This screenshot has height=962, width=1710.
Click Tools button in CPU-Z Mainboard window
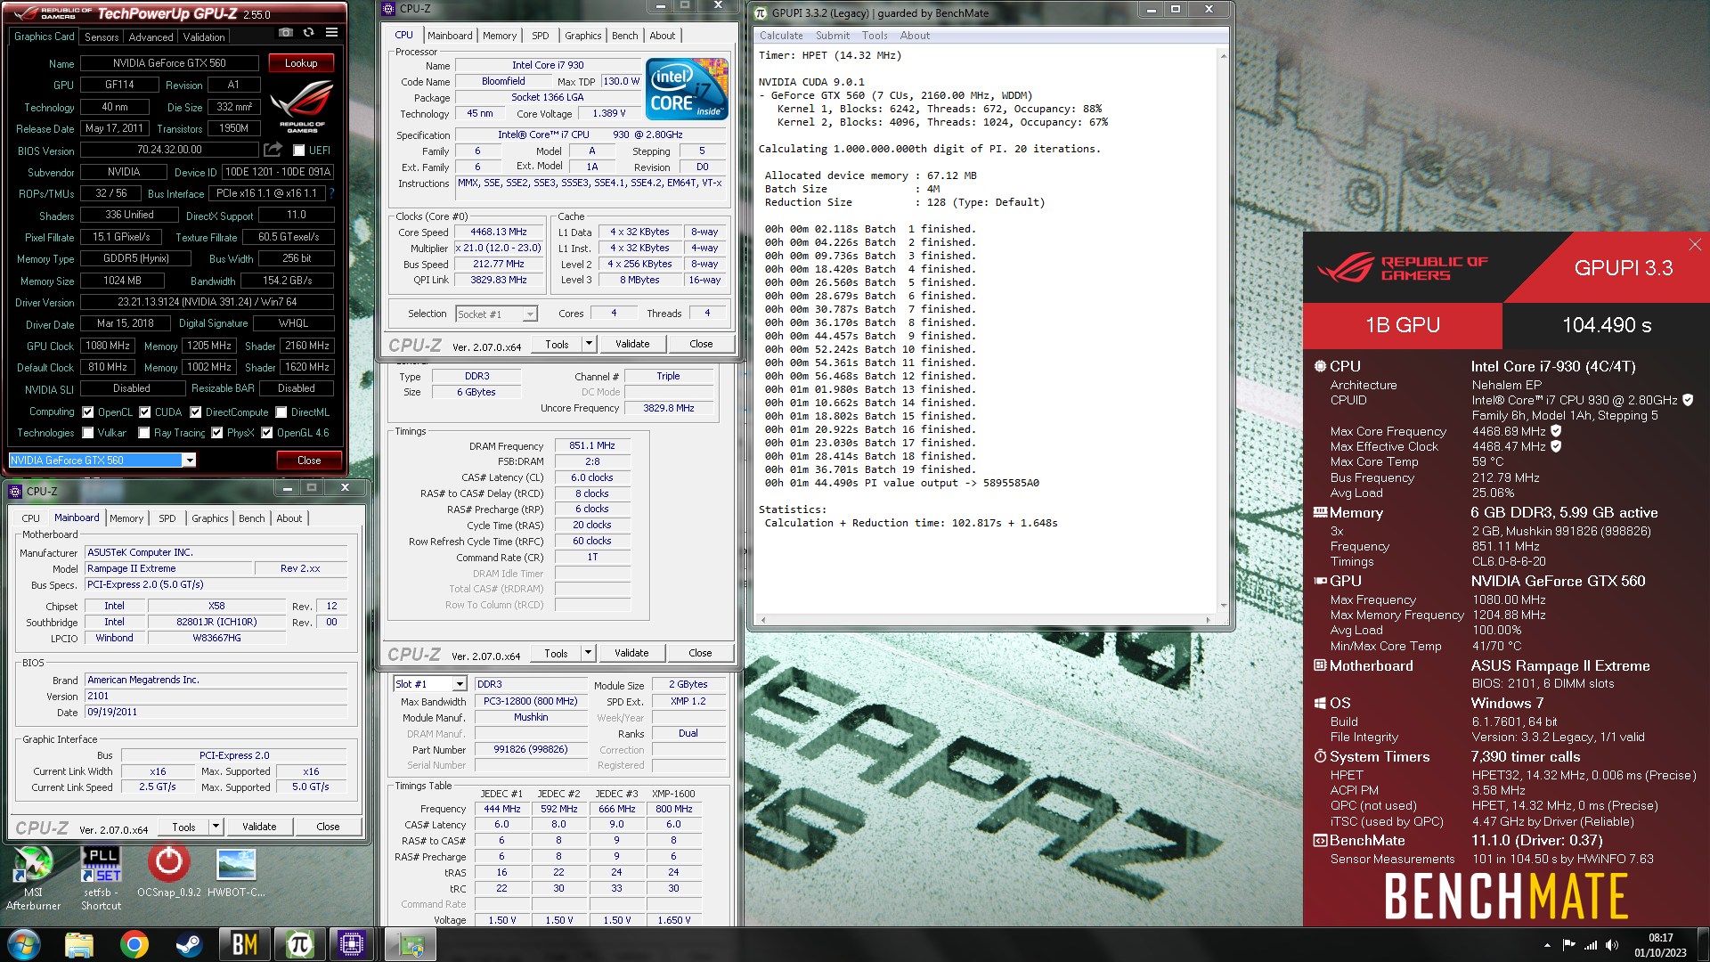[183, 827]
